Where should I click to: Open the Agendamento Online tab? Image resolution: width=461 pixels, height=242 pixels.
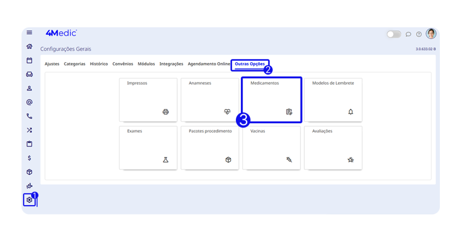(x=209, y=64)
